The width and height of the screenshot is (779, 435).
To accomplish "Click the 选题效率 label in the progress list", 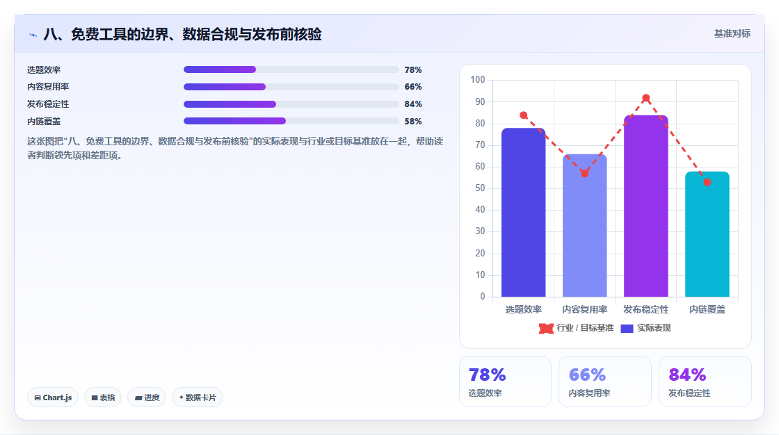I will [x=44, y=70].
